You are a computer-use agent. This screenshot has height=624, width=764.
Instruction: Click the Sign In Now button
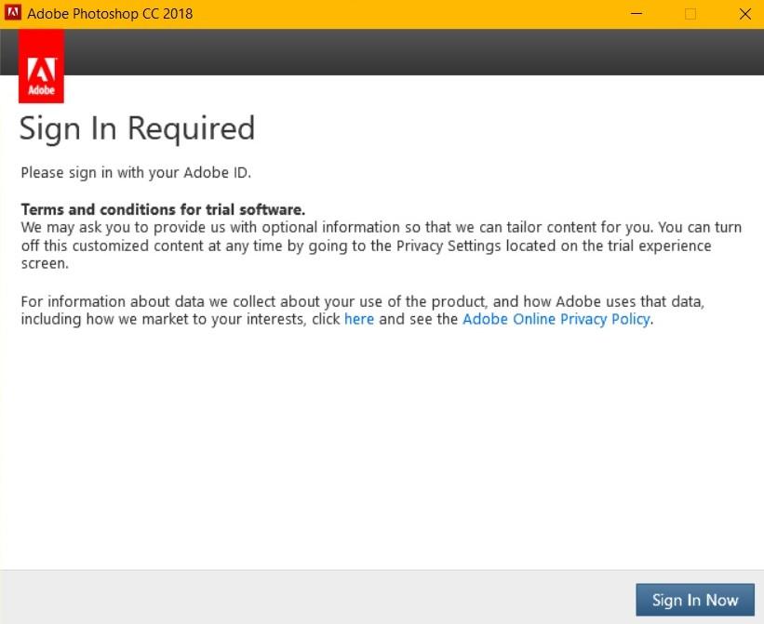[695, 600]
